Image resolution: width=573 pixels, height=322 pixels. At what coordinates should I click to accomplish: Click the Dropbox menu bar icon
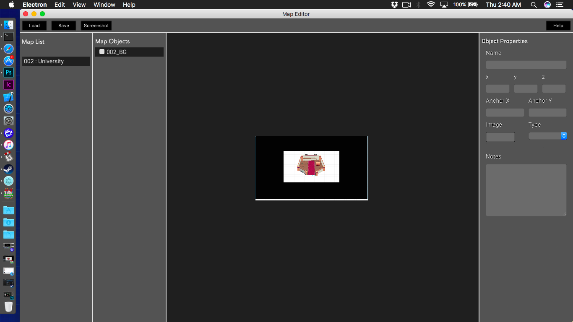click(x=394, y=5)
